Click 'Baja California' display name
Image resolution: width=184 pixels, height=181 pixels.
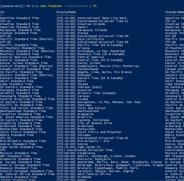[90, 39]
